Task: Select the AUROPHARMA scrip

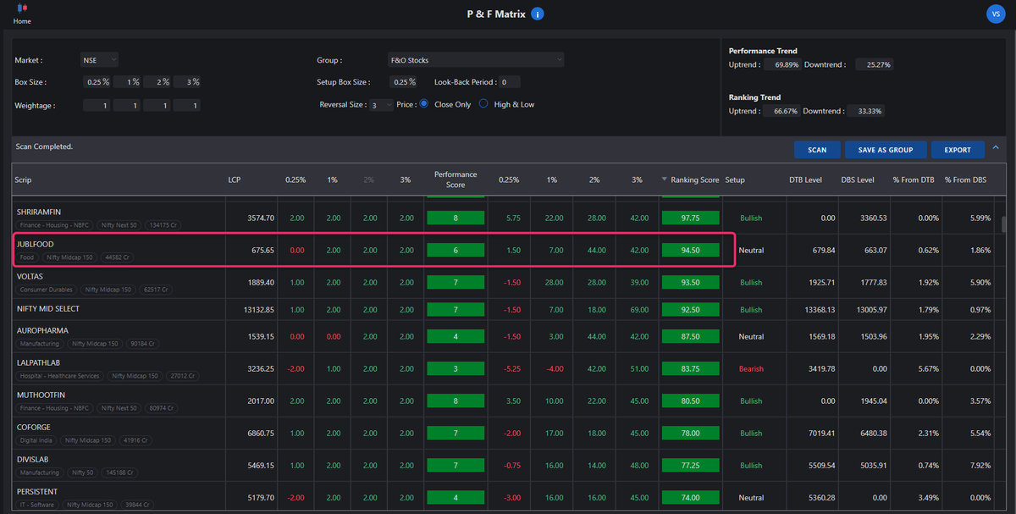Action: (42, 330)
